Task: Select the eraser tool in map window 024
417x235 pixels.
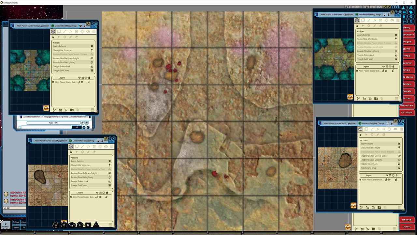Action: coord(94,152)
